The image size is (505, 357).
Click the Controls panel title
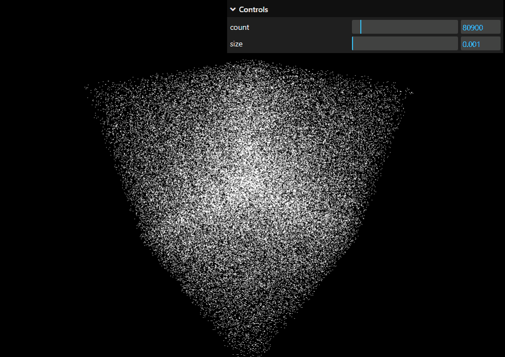click(253, 9)
